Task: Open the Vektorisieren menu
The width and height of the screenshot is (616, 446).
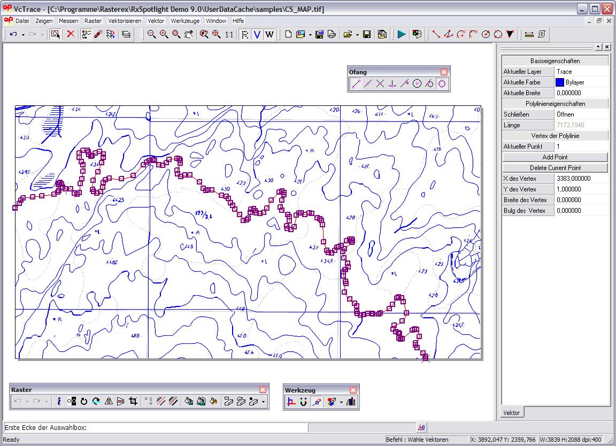Action: coord(125,21)
